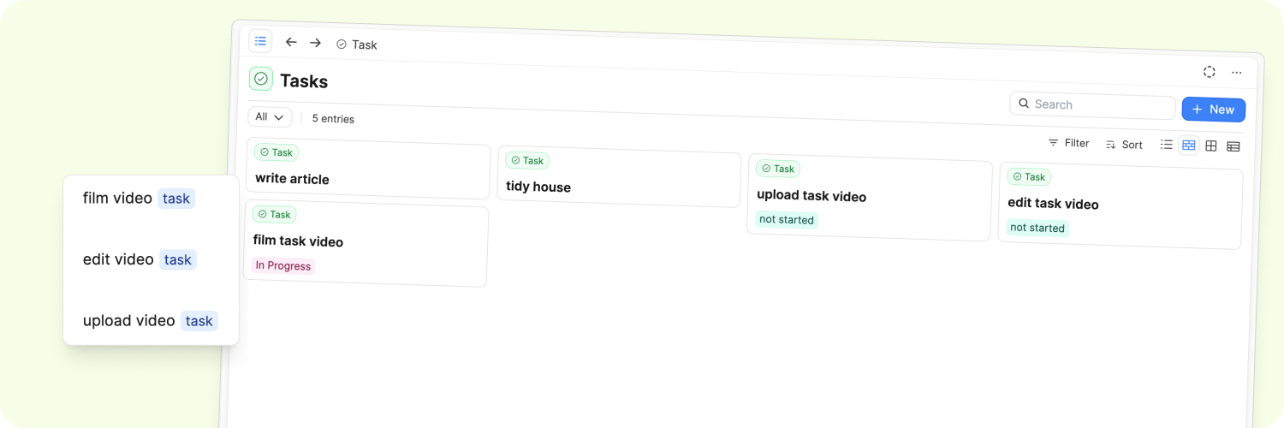This screenshot has width=1284, height=428.
Task: Click the New button
Action: click(1214, 110)
